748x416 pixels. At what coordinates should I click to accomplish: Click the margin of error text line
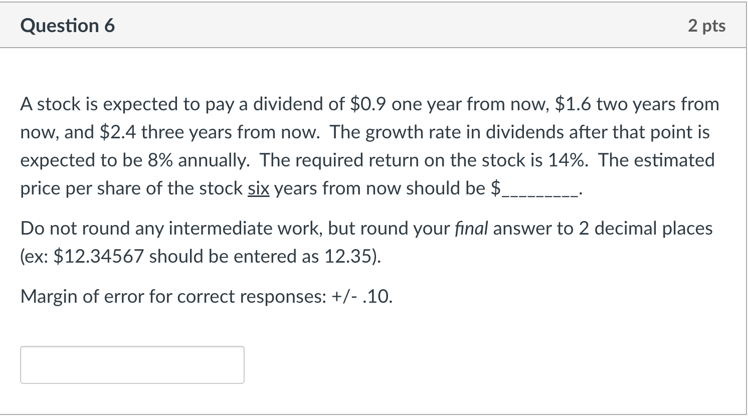click(x=206, y=296)
